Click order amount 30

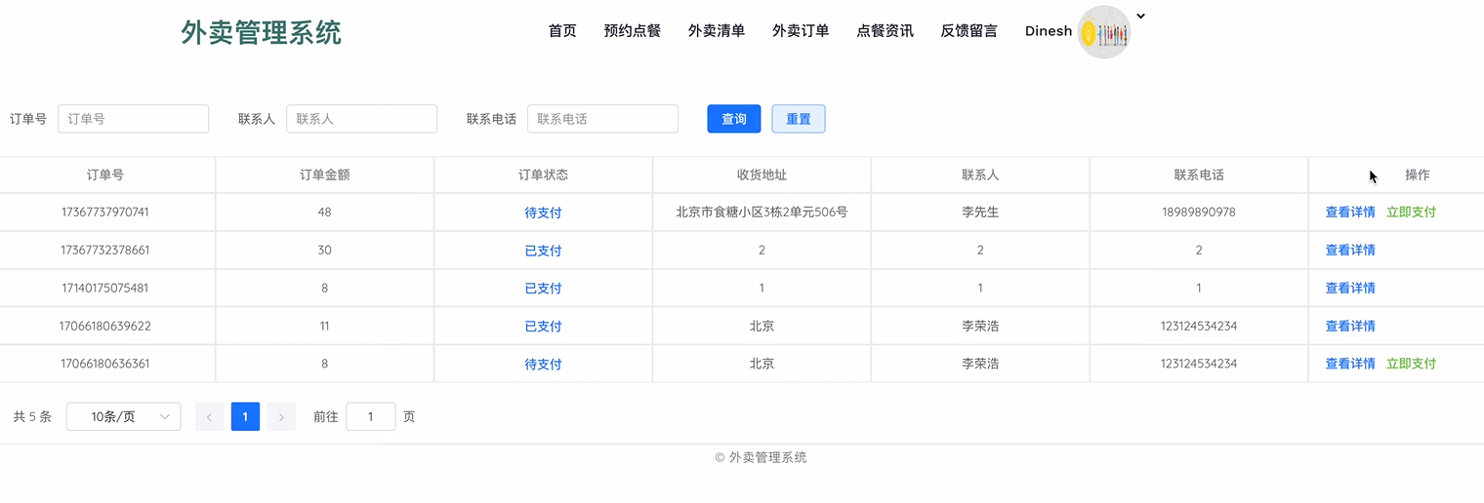click(324, 251)
